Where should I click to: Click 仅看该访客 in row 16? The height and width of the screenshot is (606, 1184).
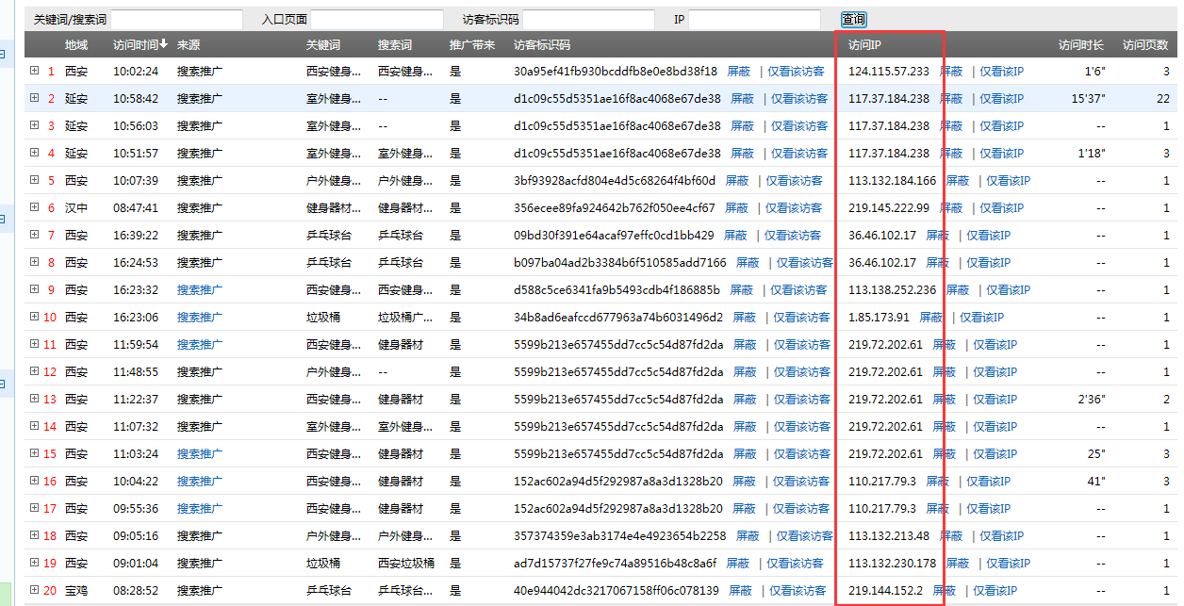pyautogui.click(x=799, y=482)
